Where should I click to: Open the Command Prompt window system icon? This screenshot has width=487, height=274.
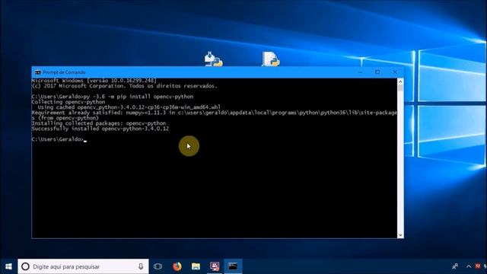(x=38, y=72)
